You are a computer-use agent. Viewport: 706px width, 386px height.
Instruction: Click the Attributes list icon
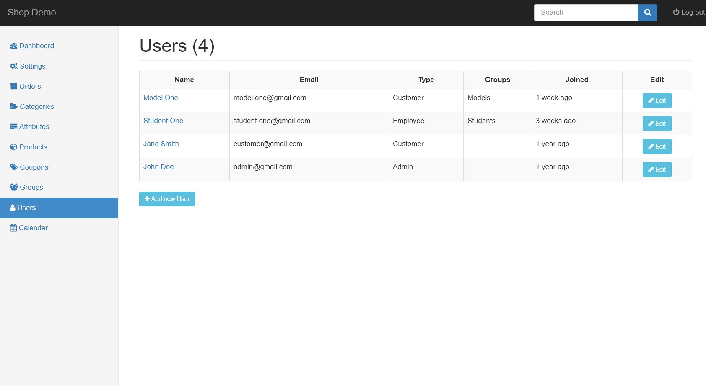pos(13,126)
